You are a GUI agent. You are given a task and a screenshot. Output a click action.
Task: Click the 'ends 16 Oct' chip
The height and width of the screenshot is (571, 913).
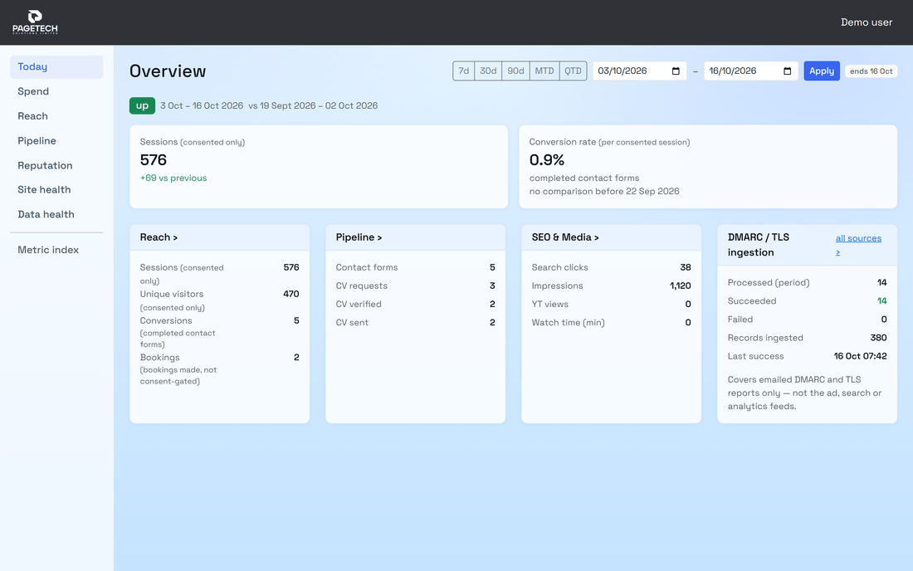[x=871, y=71]
